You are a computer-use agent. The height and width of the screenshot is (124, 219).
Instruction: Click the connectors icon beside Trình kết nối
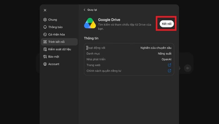45,42
